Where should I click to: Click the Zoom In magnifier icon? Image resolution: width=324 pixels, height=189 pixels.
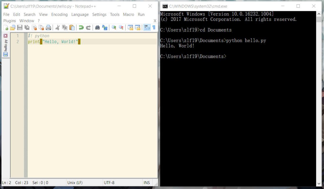tap(114, 28)
